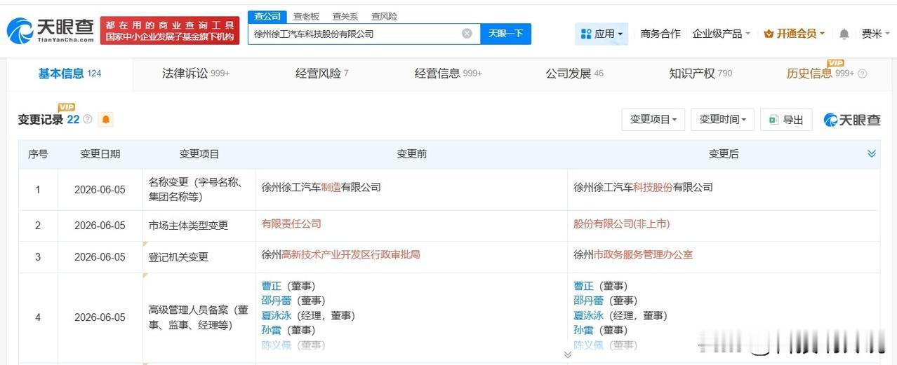Click the 变更日期 column header
The height and width of the screenshot is (365, 897).
(x=100, y=154)
